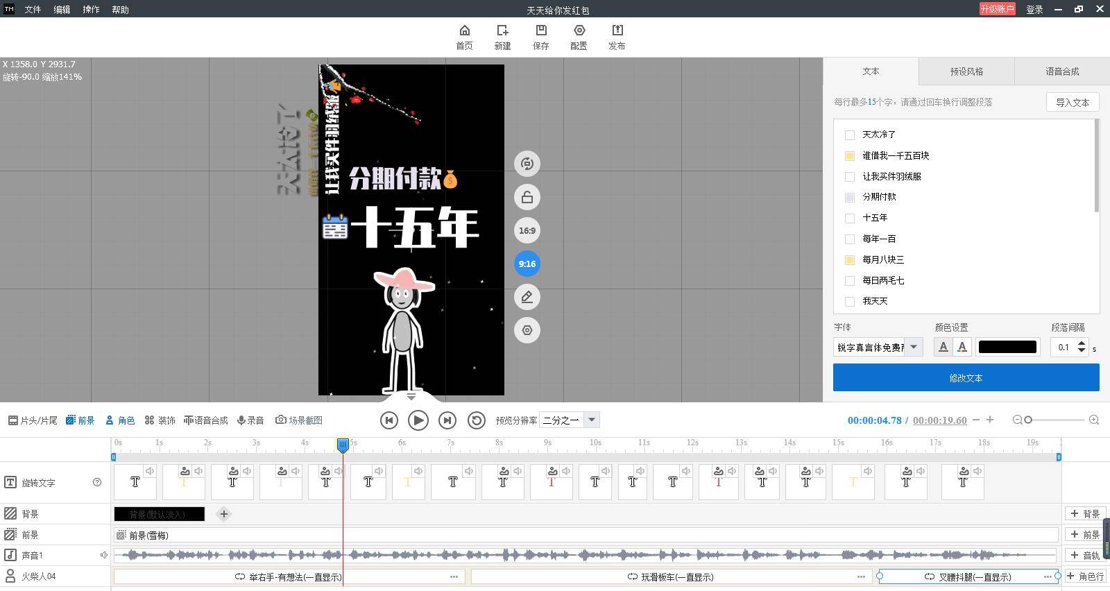Open options of 举右手-有想法 clip
1110x591 pixels.
454,576
